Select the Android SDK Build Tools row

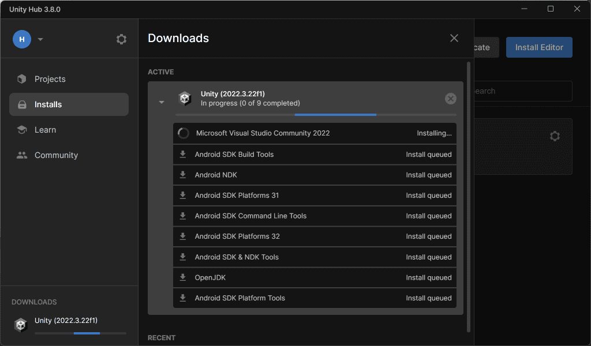click(315, 155)
